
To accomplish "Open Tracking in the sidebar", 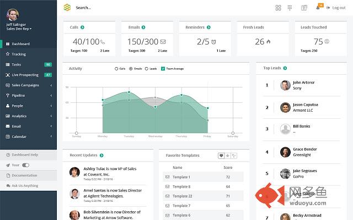I will (28, 54).
